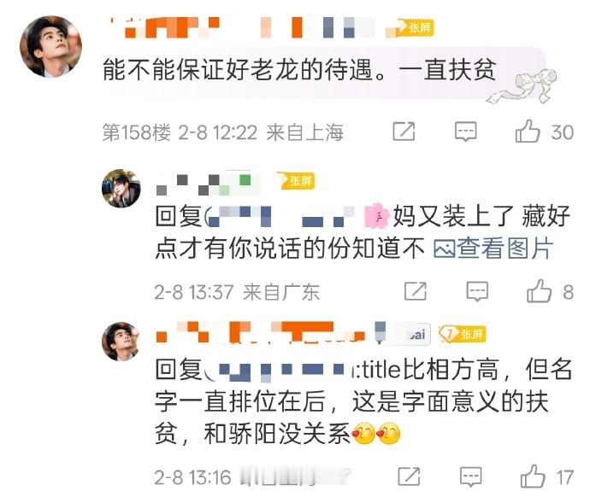The height and width of the screenshot is (491, 590).
Task: Reply to the comment posted at 13:16
Action: pos(471,477)
